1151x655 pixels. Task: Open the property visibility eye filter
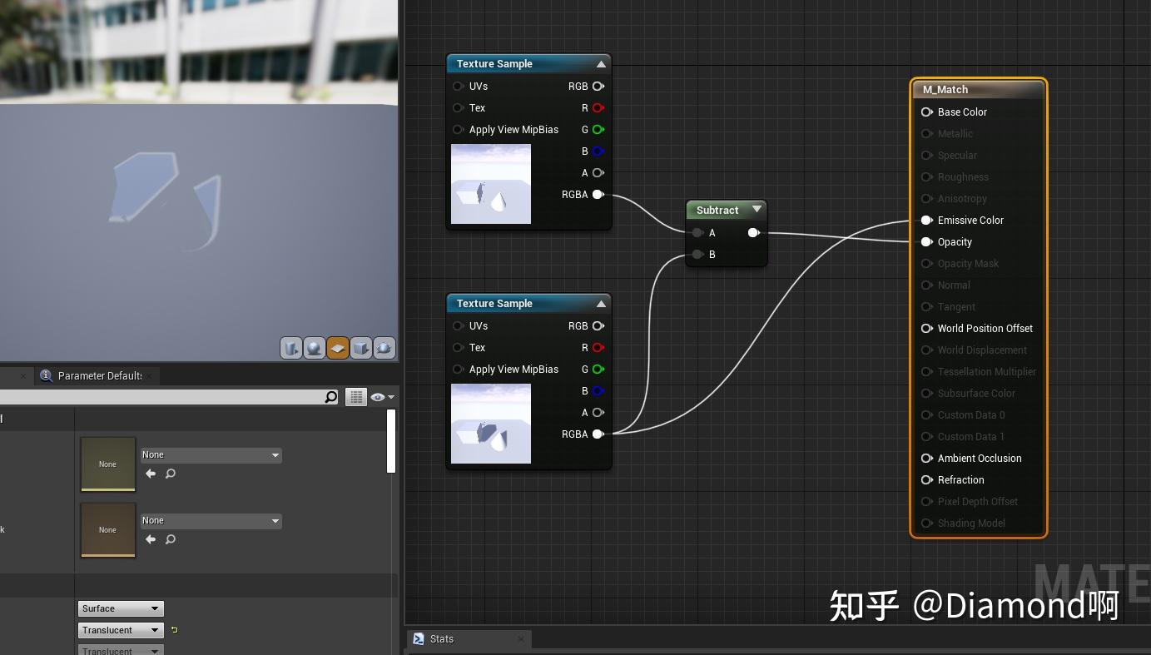point(379,397)
